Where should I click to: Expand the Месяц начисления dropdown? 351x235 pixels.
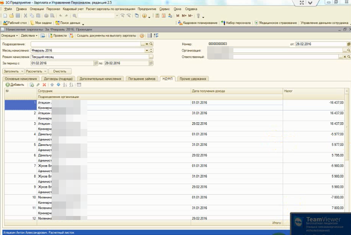(147, 51)
